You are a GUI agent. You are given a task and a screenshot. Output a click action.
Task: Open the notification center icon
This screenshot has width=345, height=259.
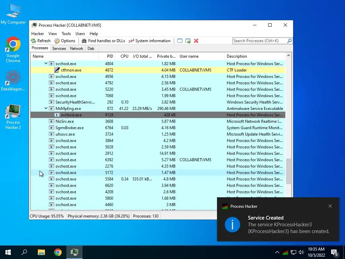click(x=335, y=253)
